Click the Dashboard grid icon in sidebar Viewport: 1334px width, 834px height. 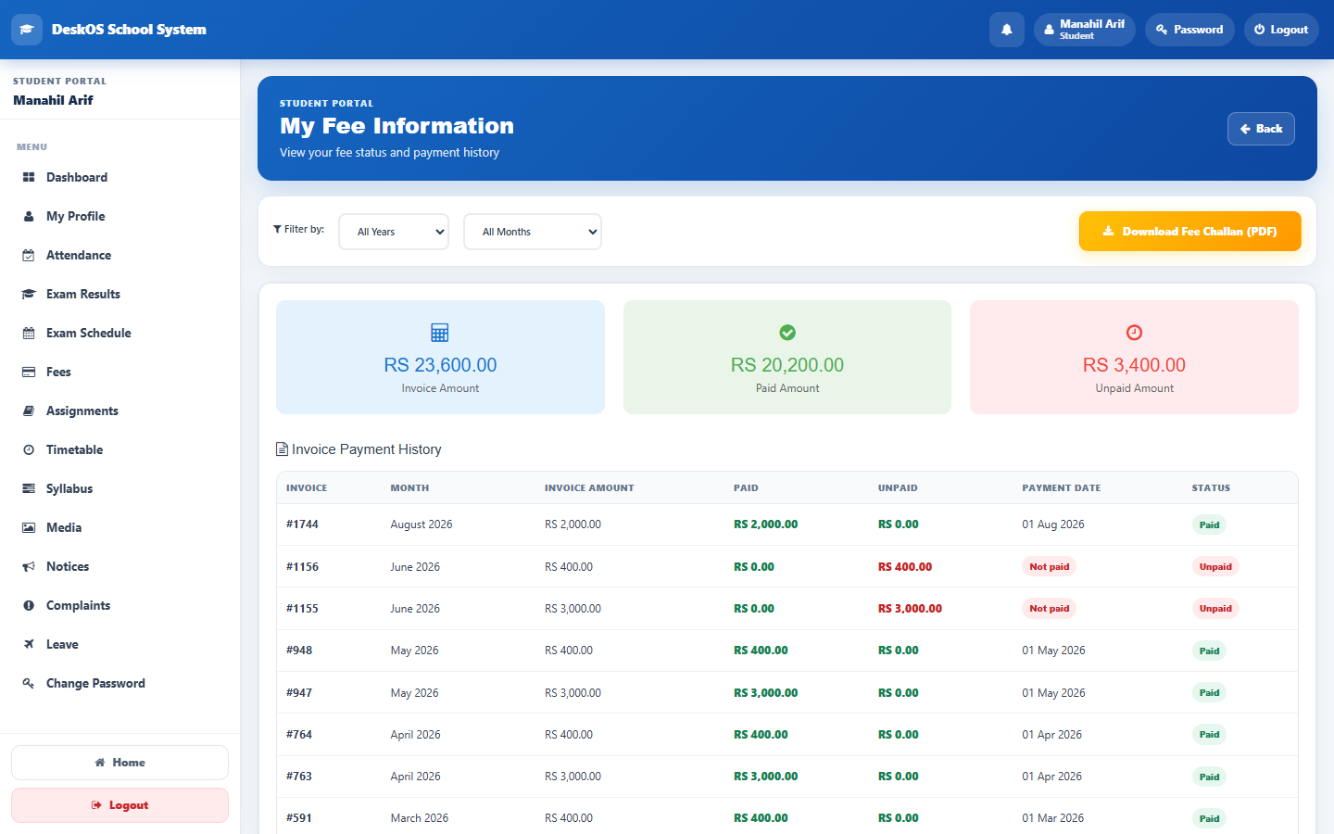(29, 177)
